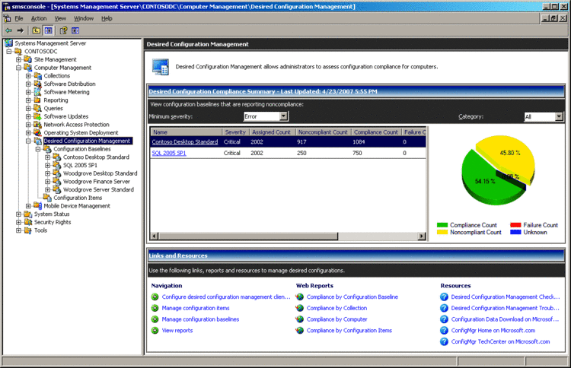Click the Noncompliant Count column header
This screenshot has height=368, width=571.
[323, 132]
